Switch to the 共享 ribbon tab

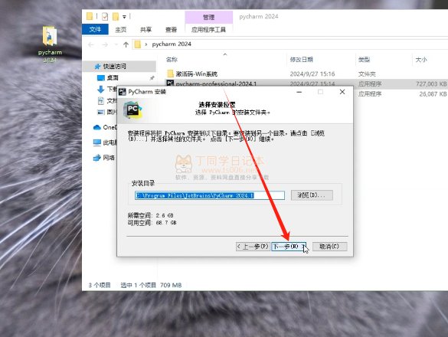click(146, 29)
